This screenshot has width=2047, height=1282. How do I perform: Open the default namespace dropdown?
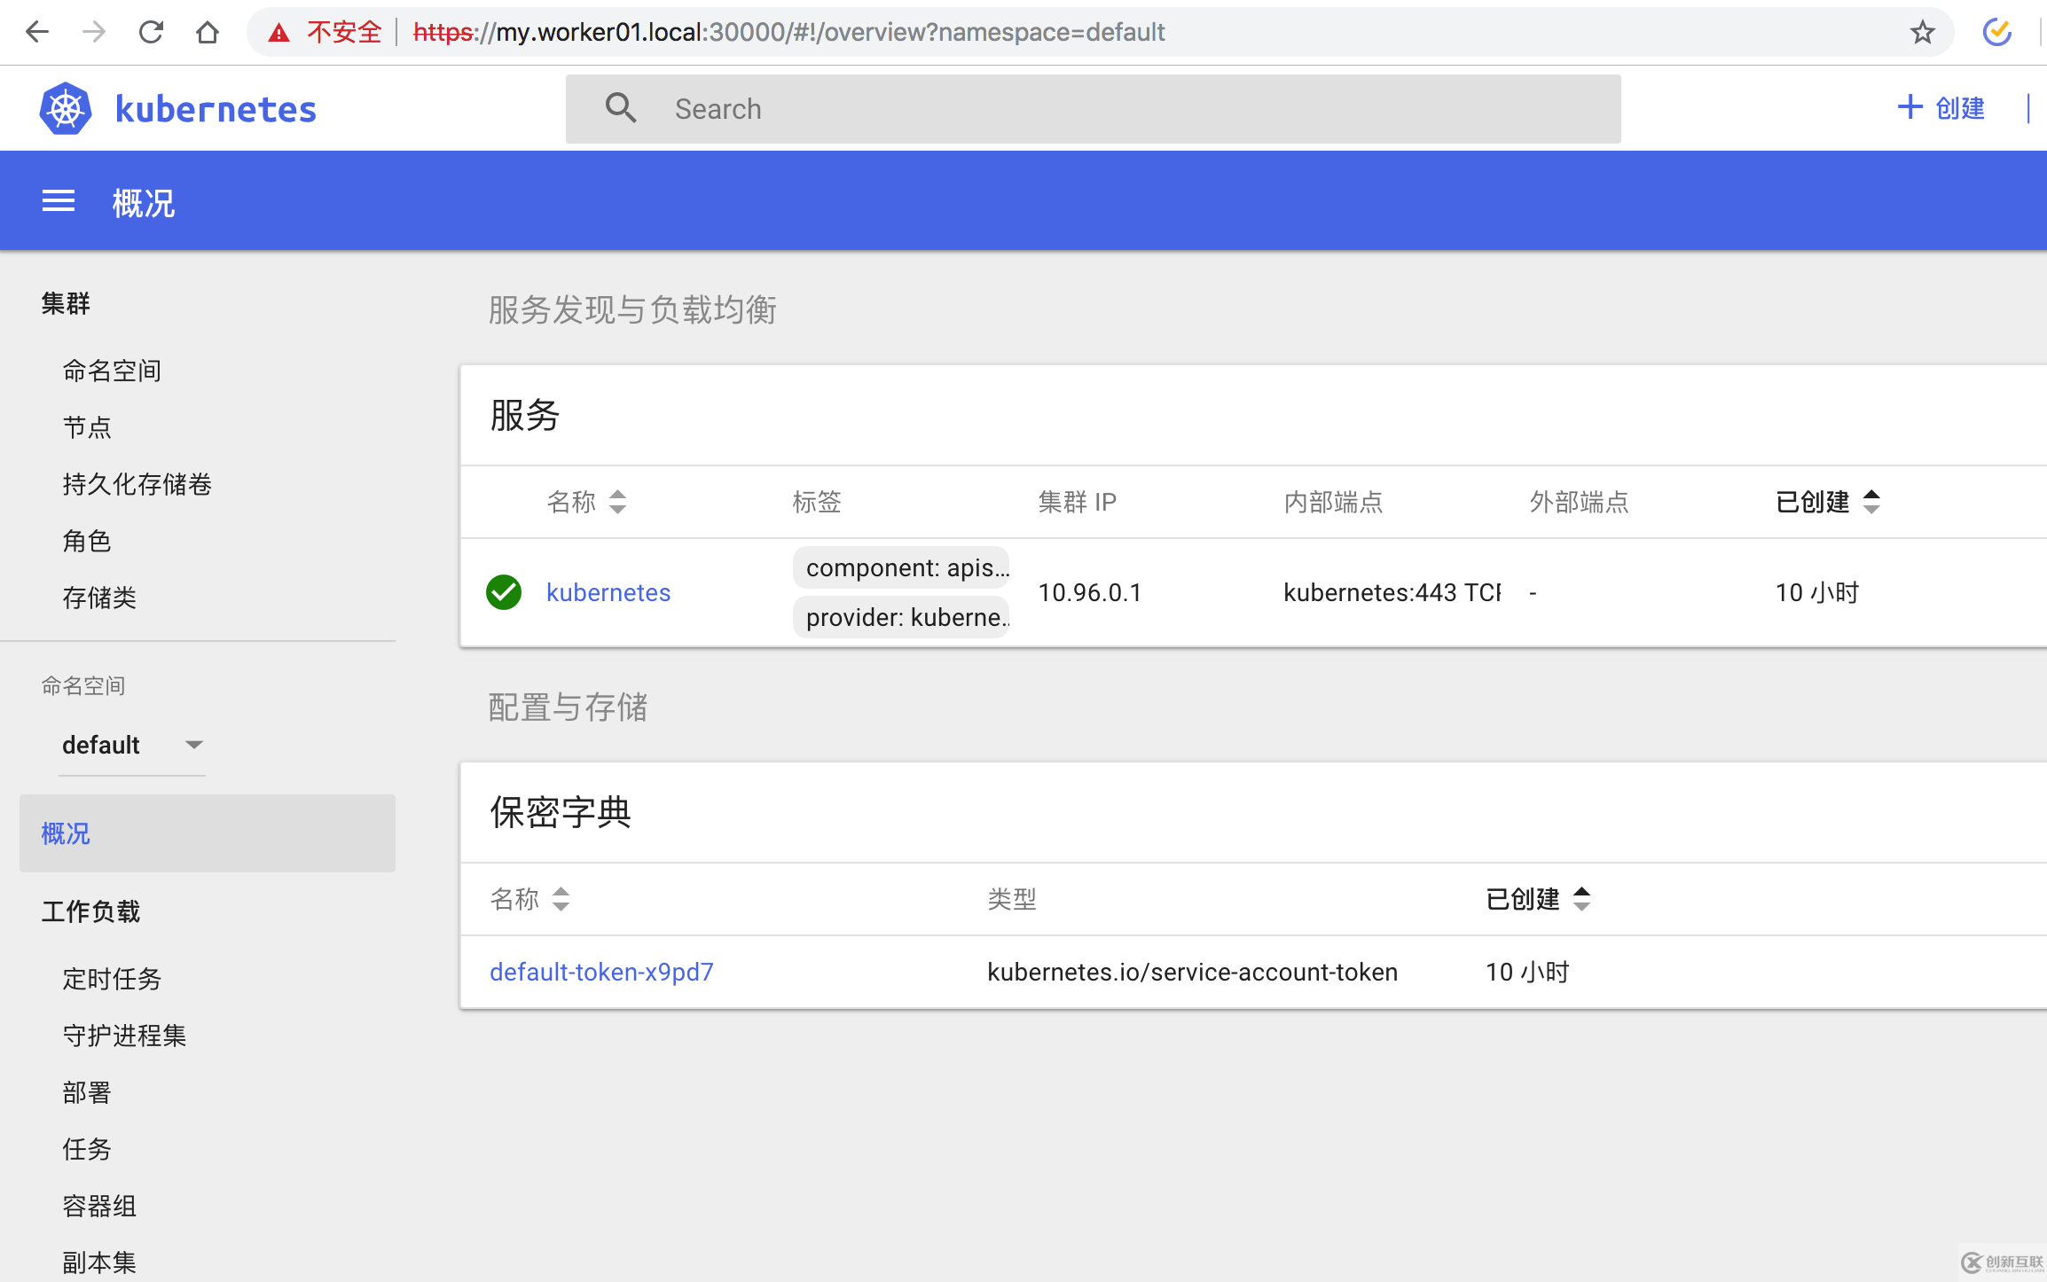[x=132, y=745]
